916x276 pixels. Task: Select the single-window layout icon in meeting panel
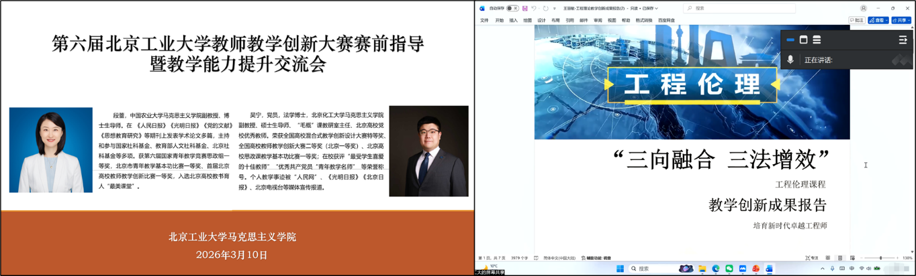(803, 40)
